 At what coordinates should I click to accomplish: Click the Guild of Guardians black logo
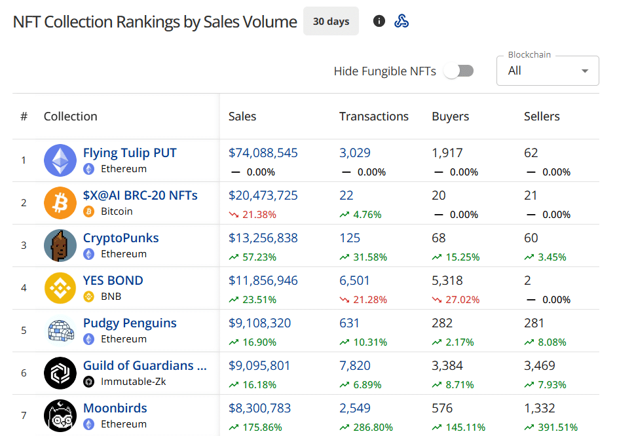pyautogui.click(x=60, y=373)
